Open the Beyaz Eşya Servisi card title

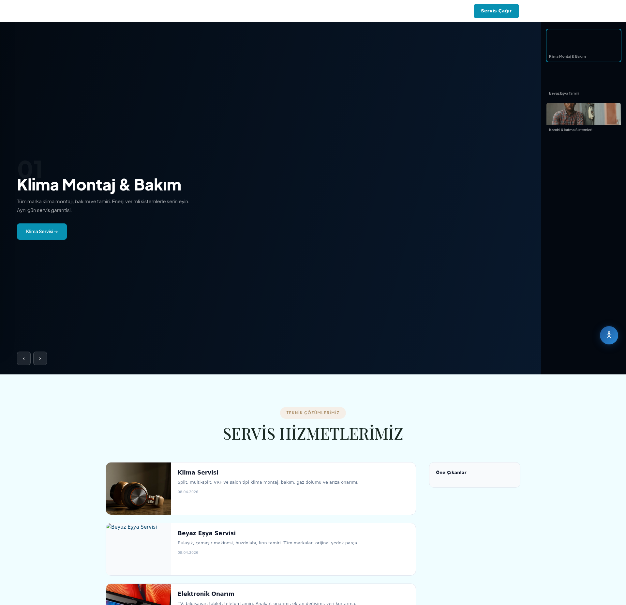[207, 533]
